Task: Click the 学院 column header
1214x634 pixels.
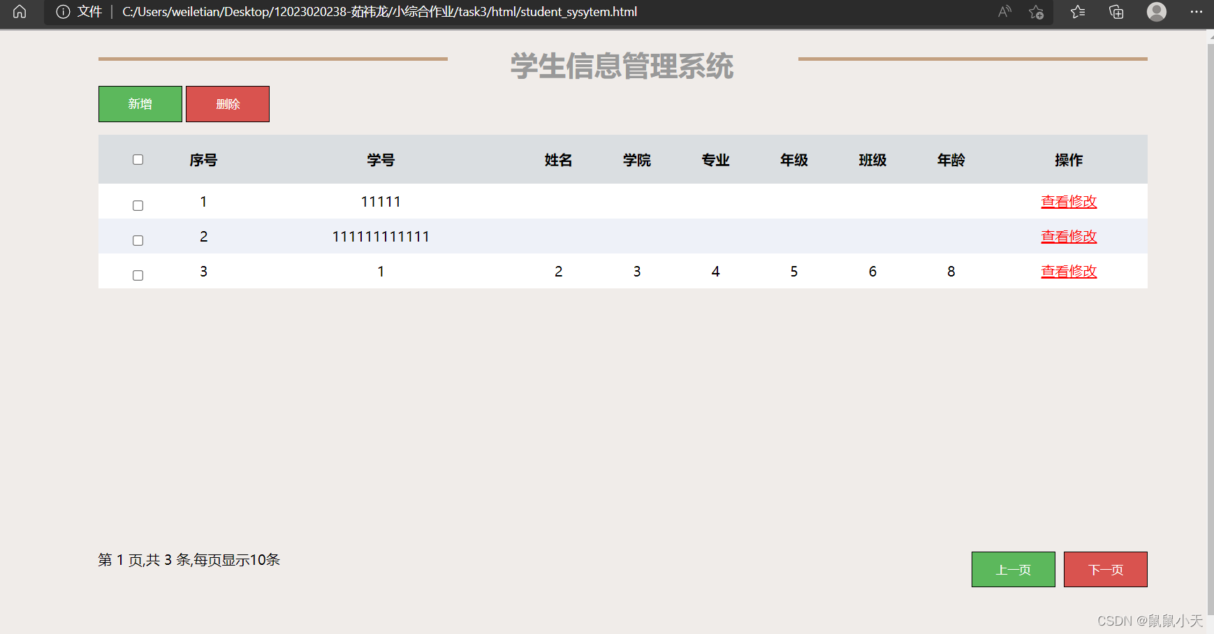Action: (637, 160)
